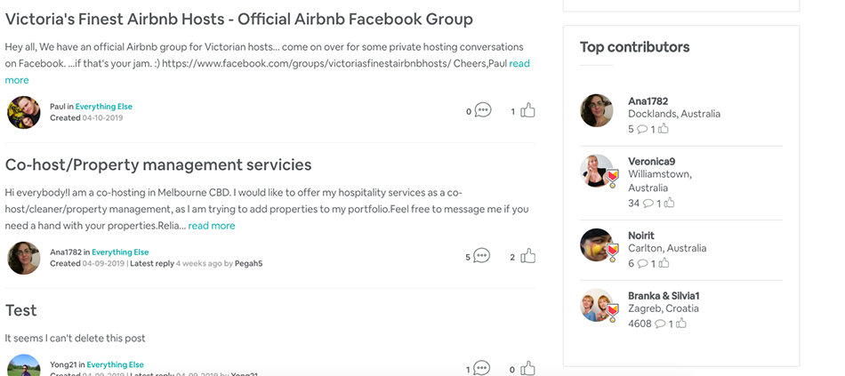Open Veronica9 contributor profile name
This screenshot has height=376, width=845.
point(651,162)
